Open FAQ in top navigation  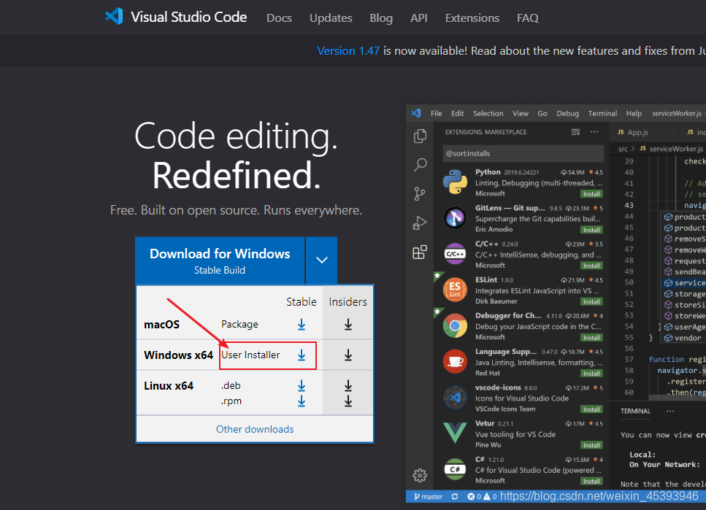528,18
